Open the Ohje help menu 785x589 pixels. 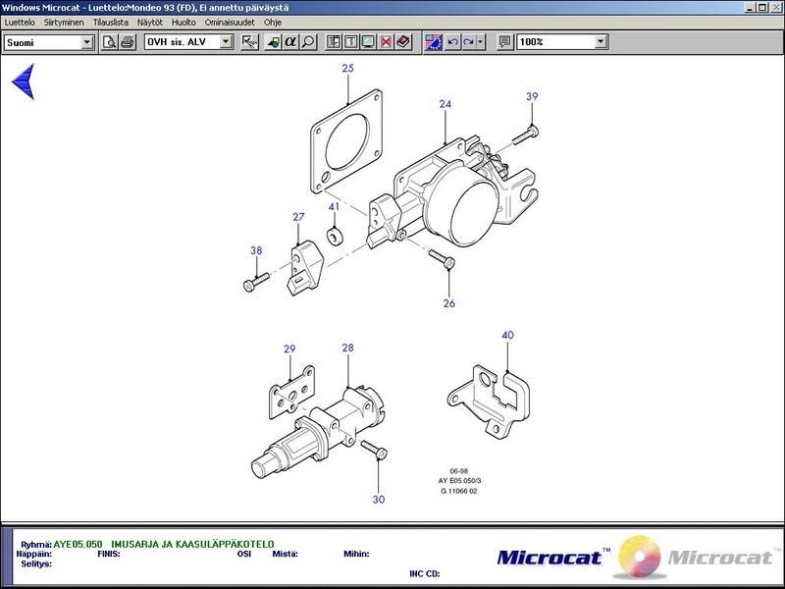tap(273, 22)
